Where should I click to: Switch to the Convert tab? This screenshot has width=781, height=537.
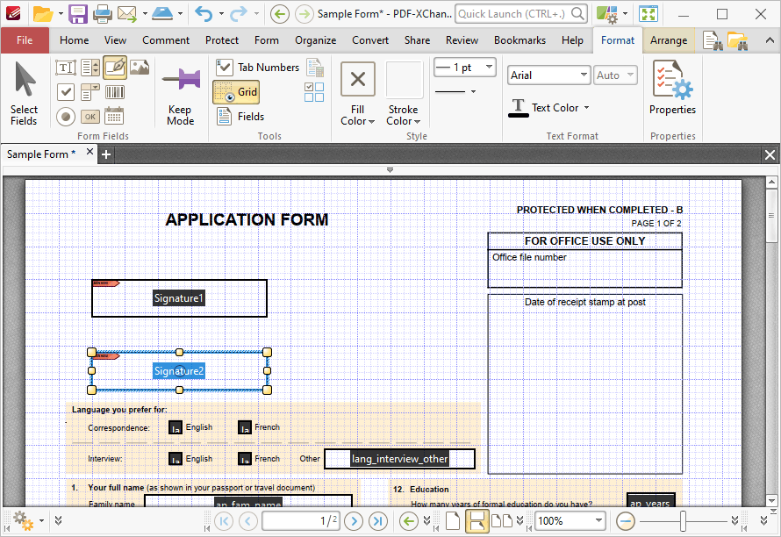click(370, 40)
